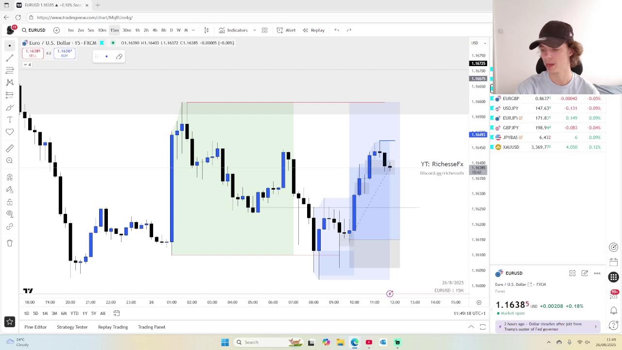Viewport: 622px width, 350px height.
Task: Open the favorites star toolbar button
Action: [9, 321]
